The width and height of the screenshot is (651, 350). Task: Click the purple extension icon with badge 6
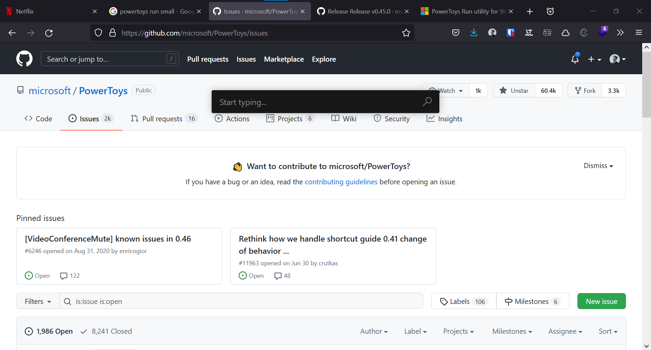click(603, 32)
